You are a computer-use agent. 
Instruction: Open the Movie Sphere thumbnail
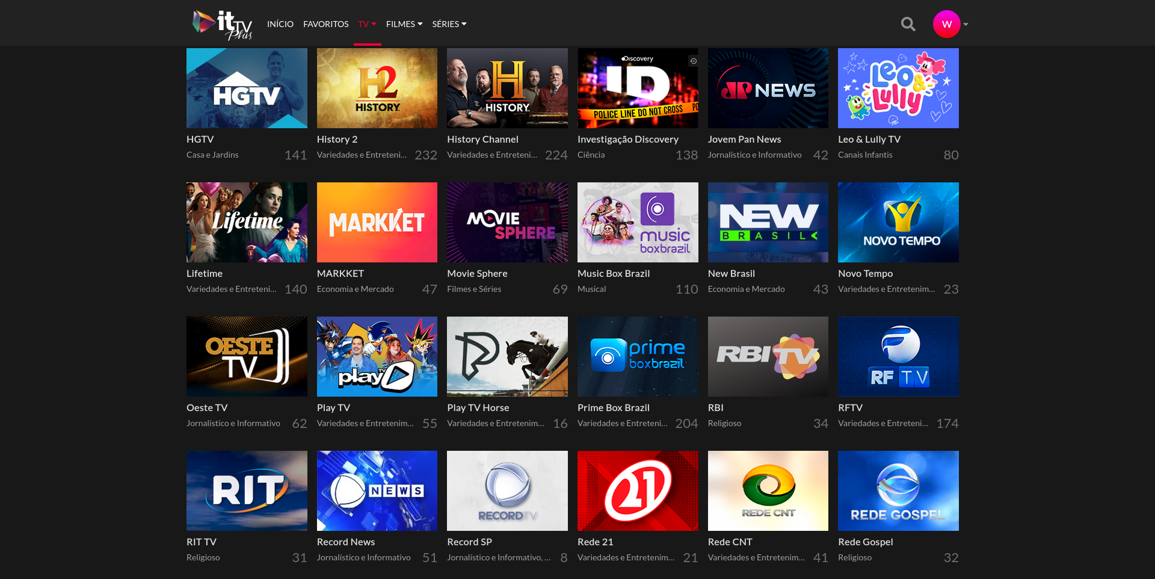pyautogui.click(x=507, y=222)
